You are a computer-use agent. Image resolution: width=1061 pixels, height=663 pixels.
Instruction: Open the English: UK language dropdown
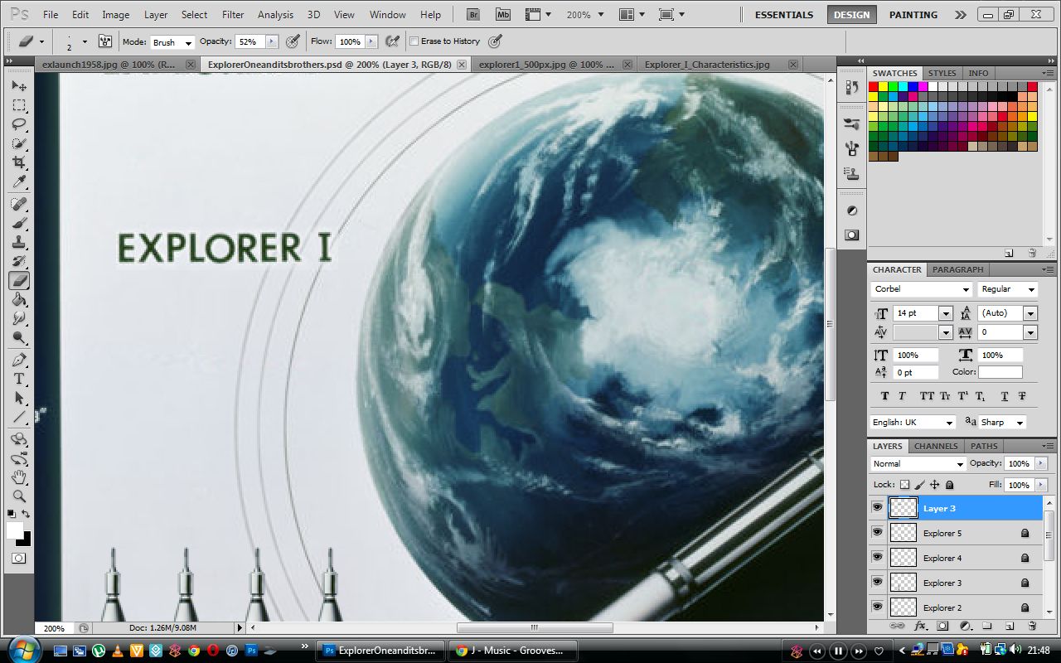(x=913, y=422)
